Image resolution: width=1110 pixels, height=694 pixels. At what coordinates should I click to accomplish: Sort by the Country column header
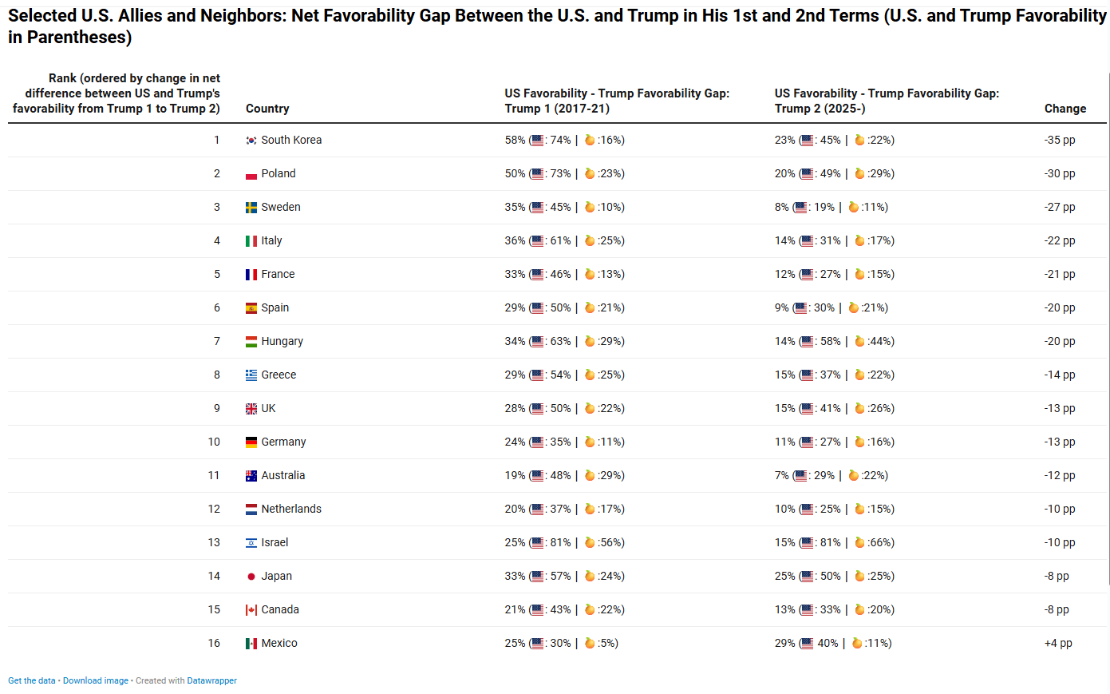coord(267,109)
